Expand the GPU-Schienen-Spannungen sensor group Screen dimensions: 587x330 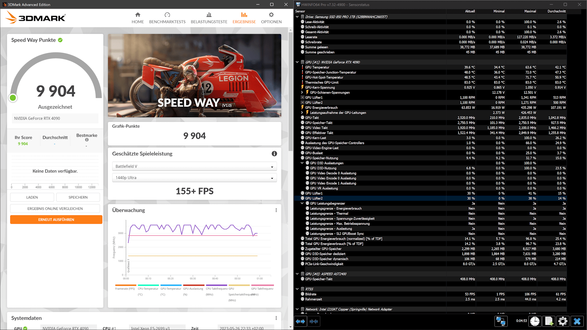coord(302,93)
